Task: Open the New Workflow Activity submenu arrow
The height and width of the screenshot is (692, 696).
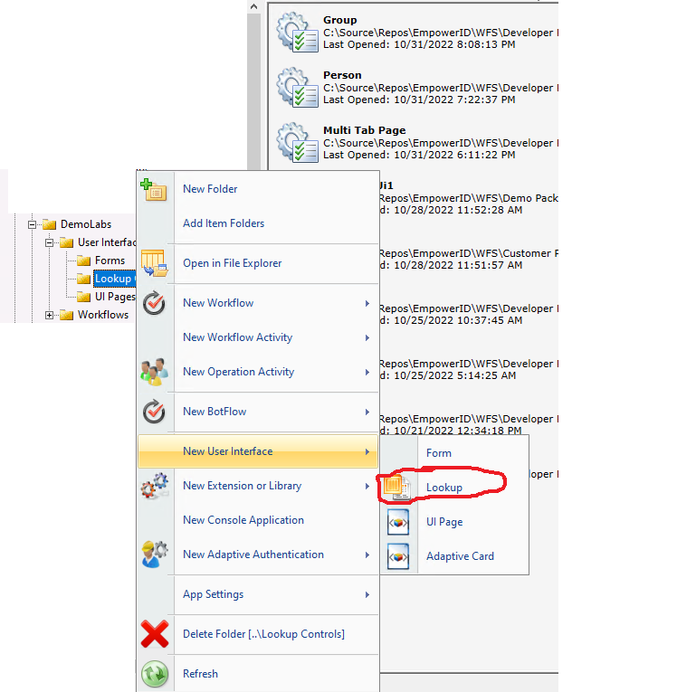Action: (x=367, y=337)
